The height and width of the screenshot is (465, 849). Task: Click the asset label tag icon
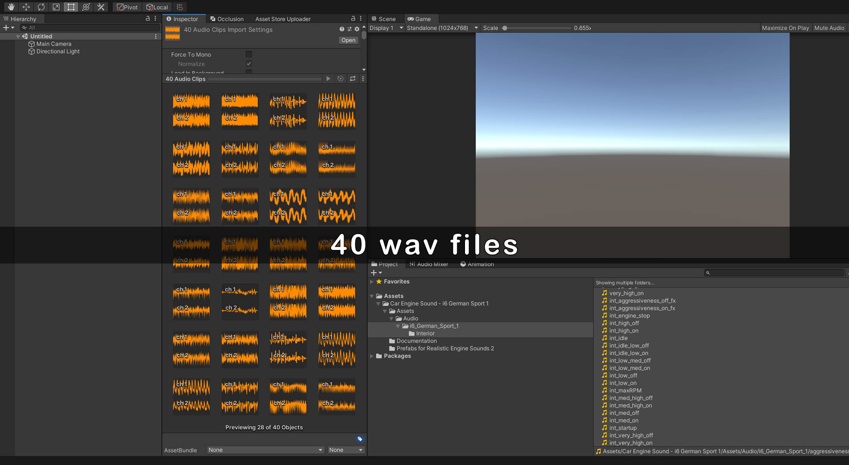point(360,439)
